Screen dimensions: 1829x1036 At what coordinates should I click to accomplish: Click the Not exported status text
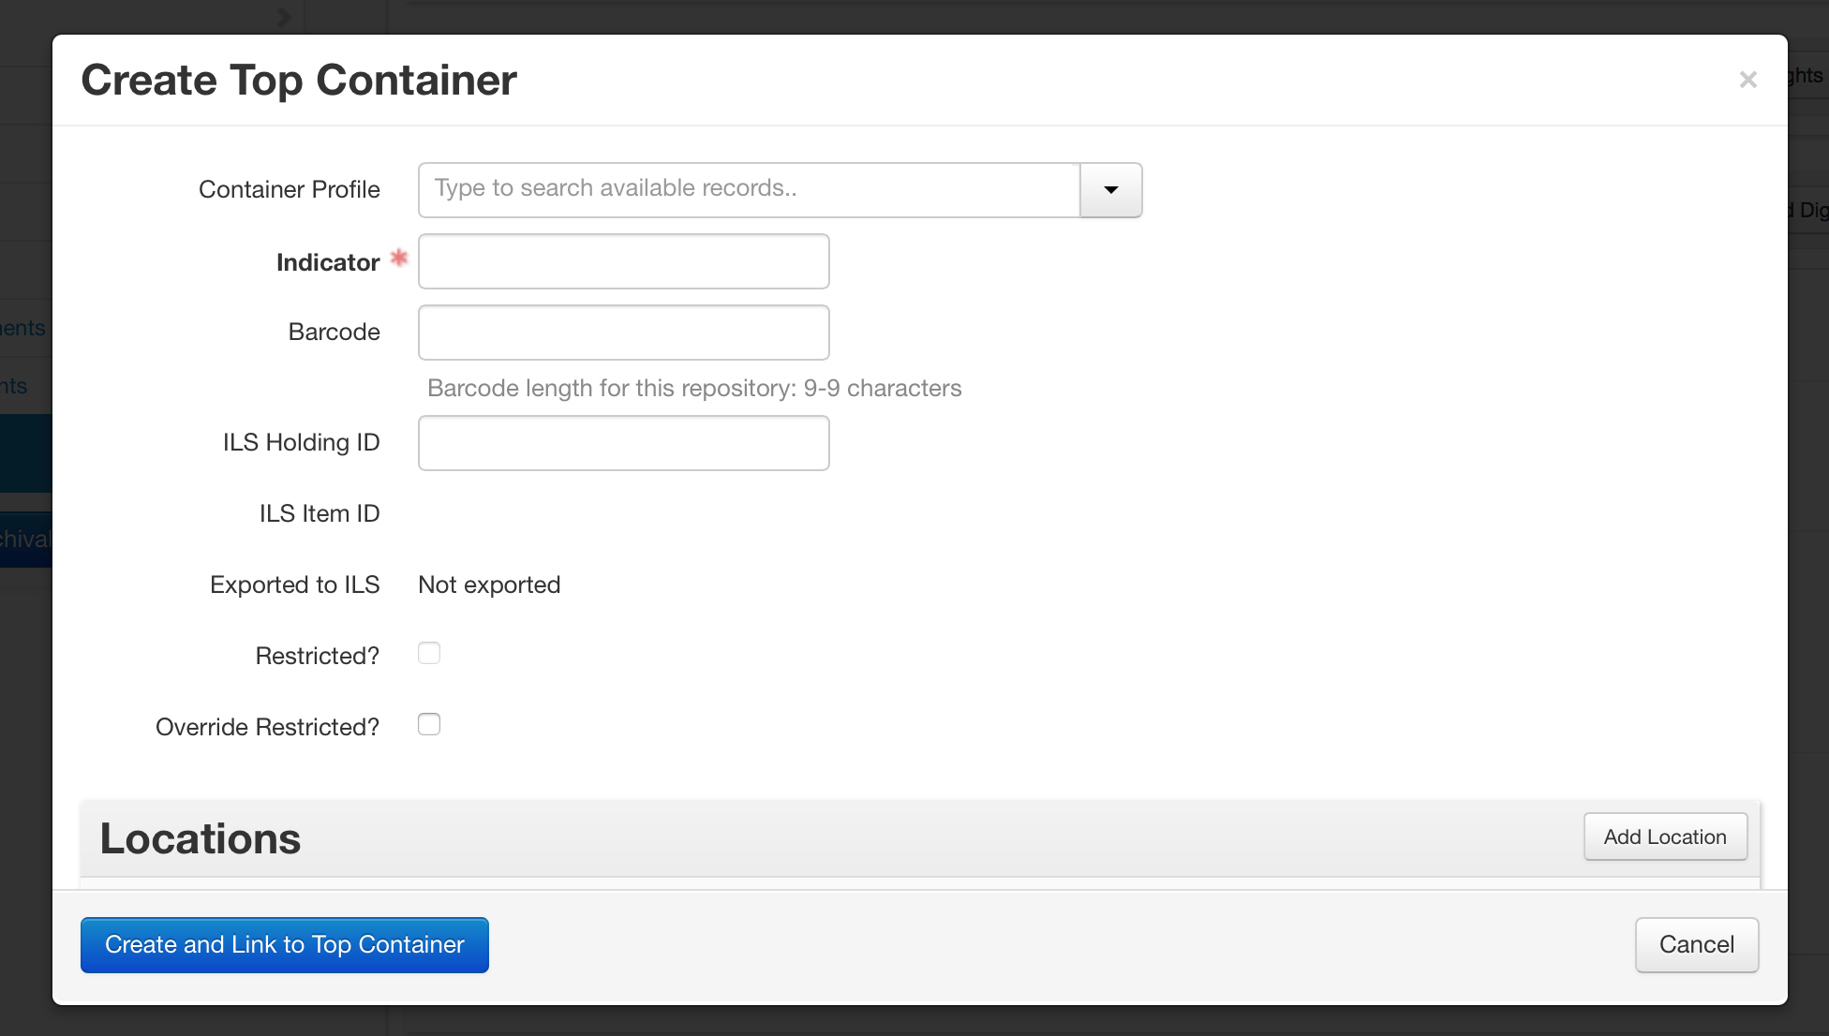point(489,585)
